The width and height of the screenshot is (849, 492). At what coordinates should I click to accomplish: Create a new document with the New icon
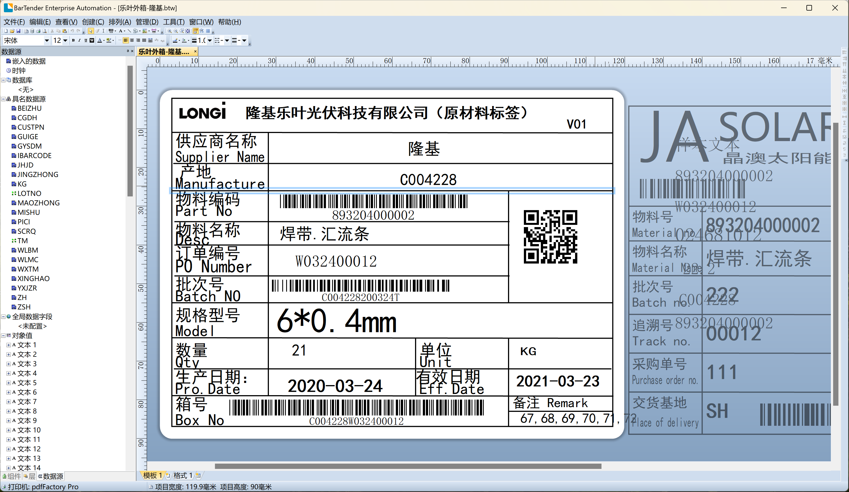pyautogui.click(x=6, y=31)
